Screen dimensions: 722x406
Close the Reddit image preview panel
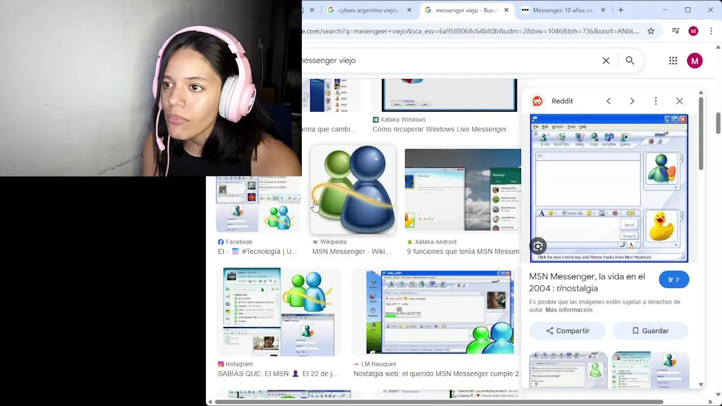click(679, 101)
